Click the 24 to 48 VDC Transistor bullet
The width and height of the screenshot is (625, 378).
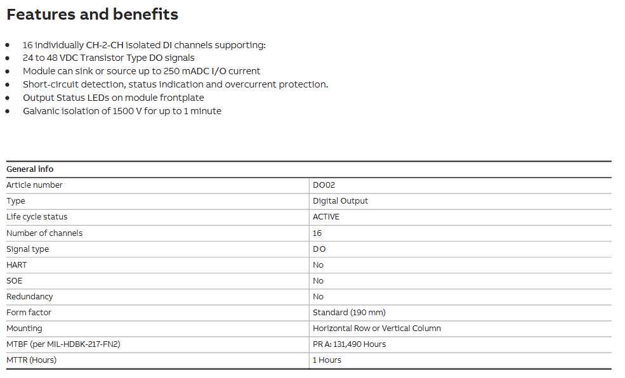[x=109, y=58]
